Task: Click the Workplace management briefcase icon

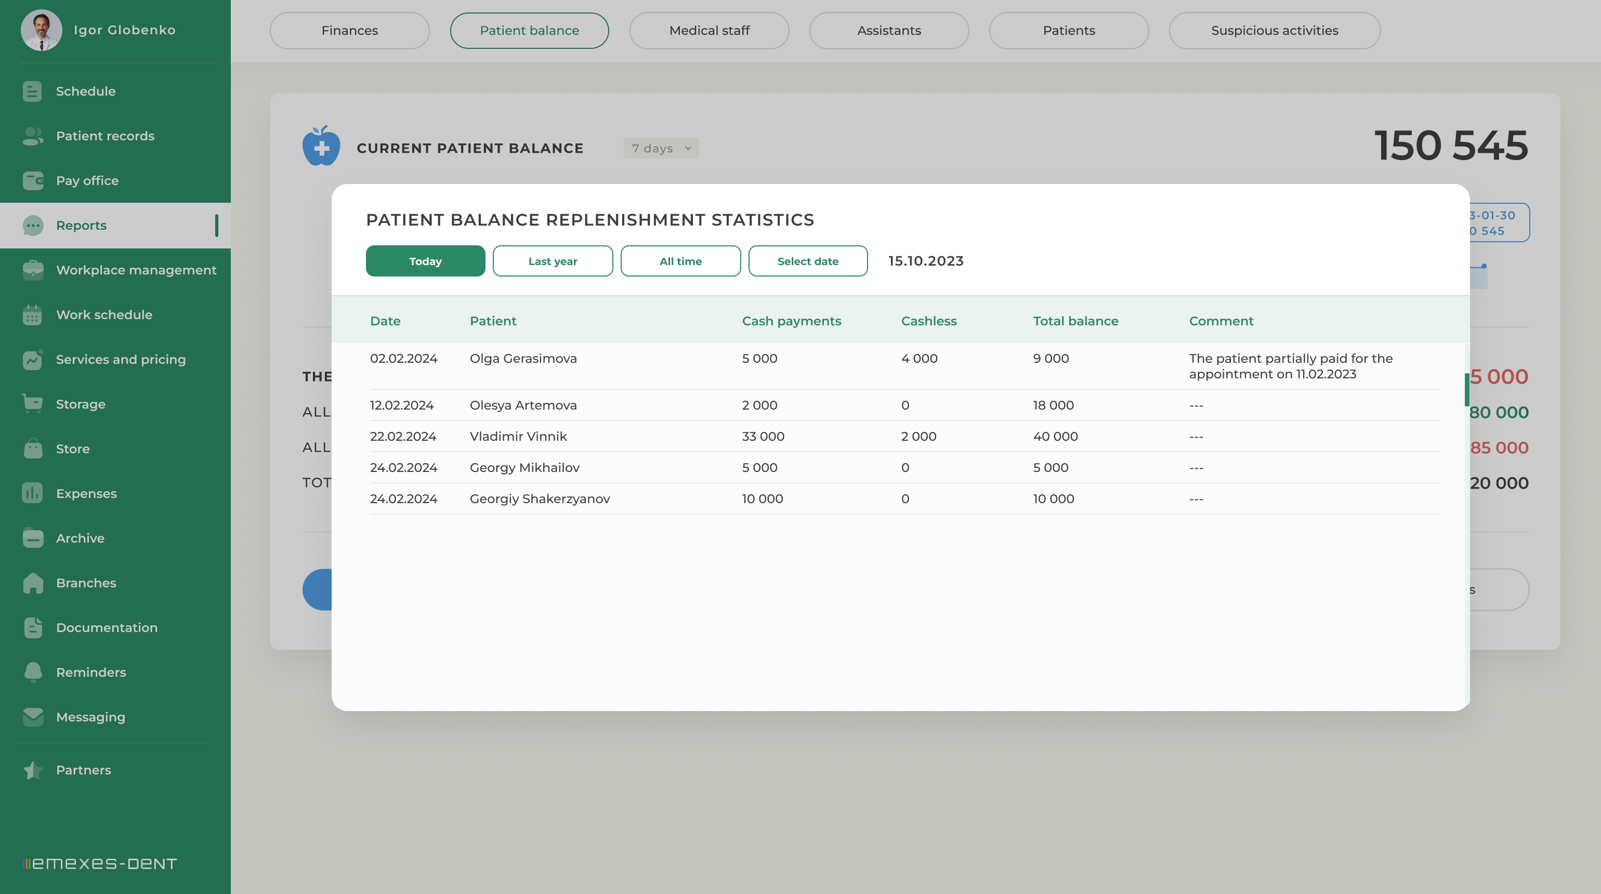Action: pyautogui.click(x=33, y=270)
